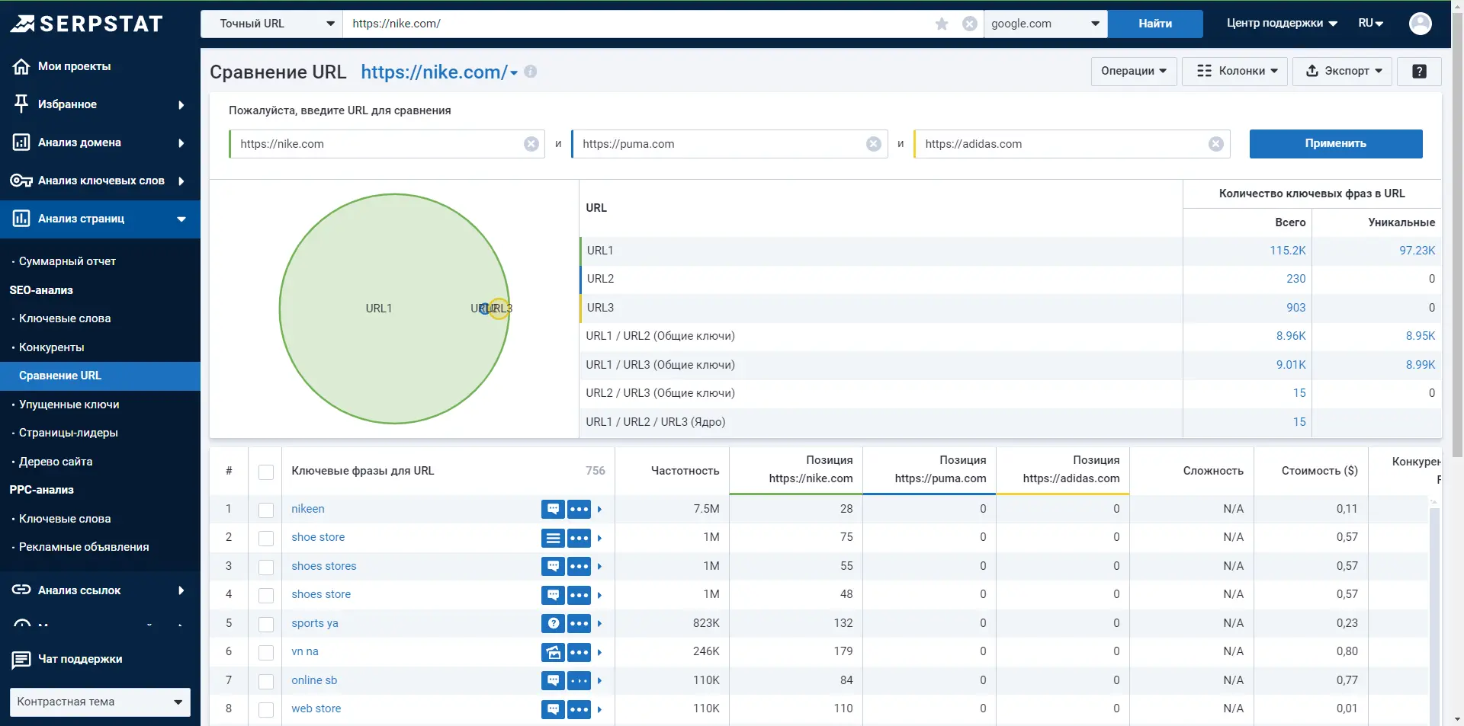
Task: Expand the Колонки columns dropdown
Action: (1234, 72)
